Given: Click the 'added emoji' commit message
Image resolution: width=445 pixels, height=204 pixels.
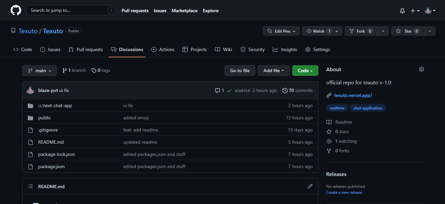Looking at the screenshot, I should [136, 118].
